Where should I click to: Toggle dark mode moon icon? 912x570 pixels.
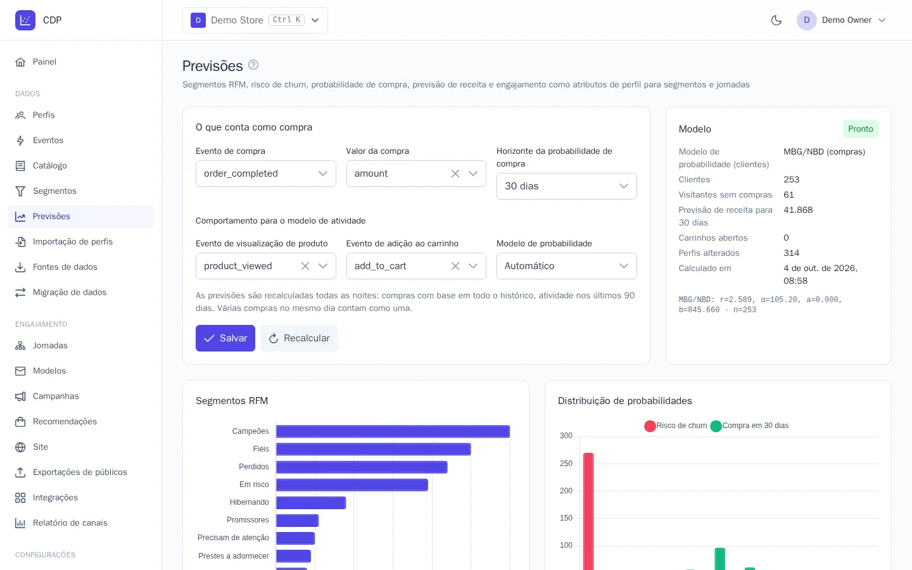[776, 20]
